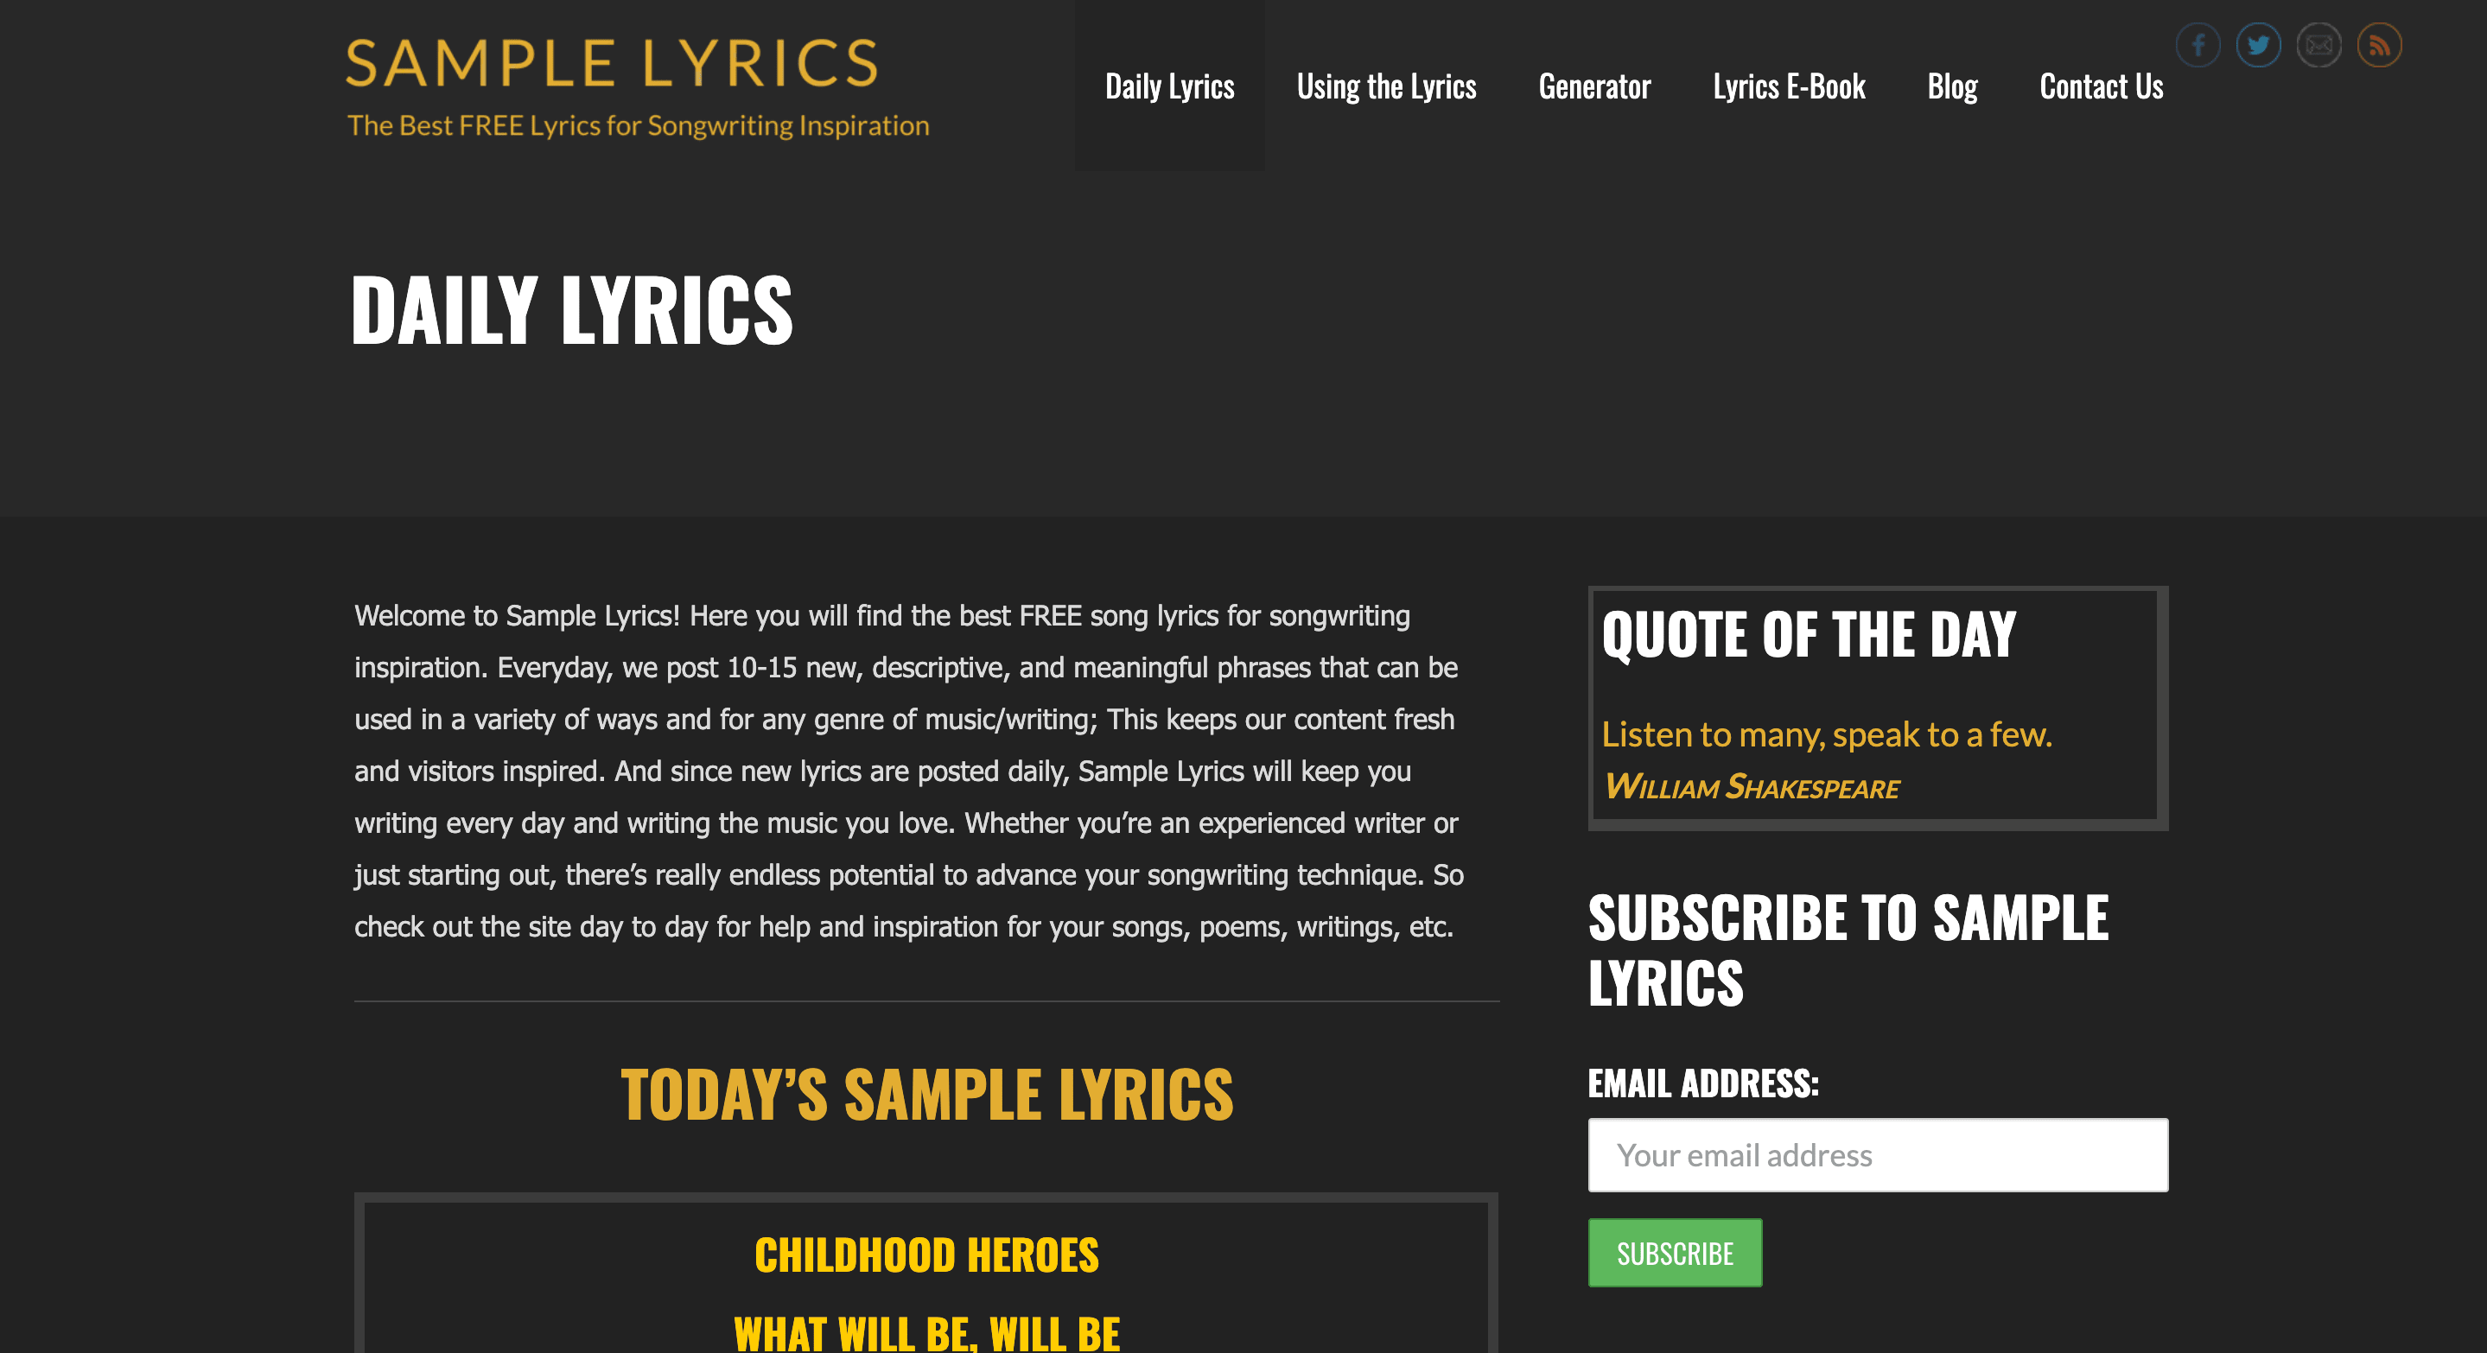This screenshot has height=1353, width=2487.
Task: Go to Using the Lyrics page
Action: point(1385,86)
